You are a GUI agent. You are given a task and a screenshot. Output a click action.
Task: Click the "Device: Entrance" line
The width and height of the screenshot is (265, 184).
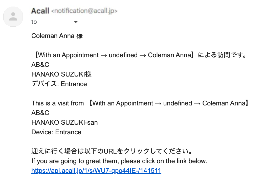click(56, 132)
